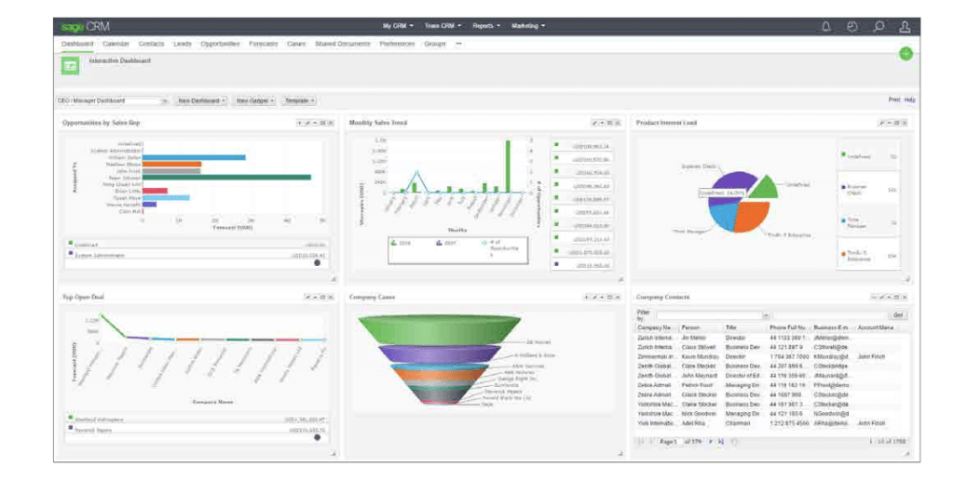Click the green Interactive Dashboard icon
Image resolution: width=954 pixels, height=480 pixels.
coord(70,65)
